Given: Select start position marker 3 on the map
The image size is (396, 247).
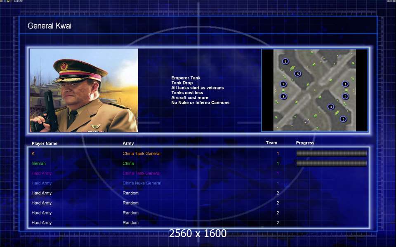Looking at the screenshot, I should (343, 119).
